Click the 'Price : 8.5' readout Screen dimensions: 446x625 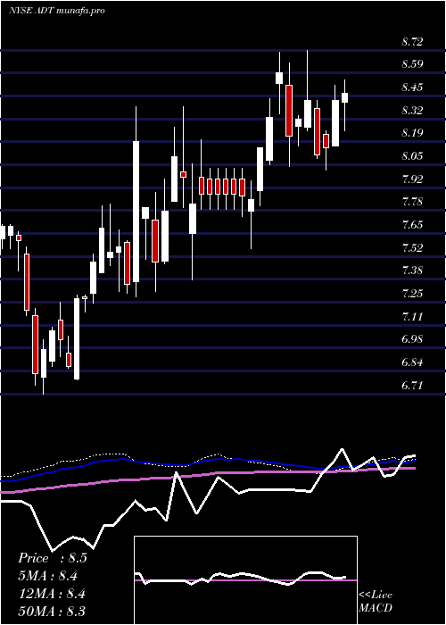pyautogui.click(x=52, y=558)
